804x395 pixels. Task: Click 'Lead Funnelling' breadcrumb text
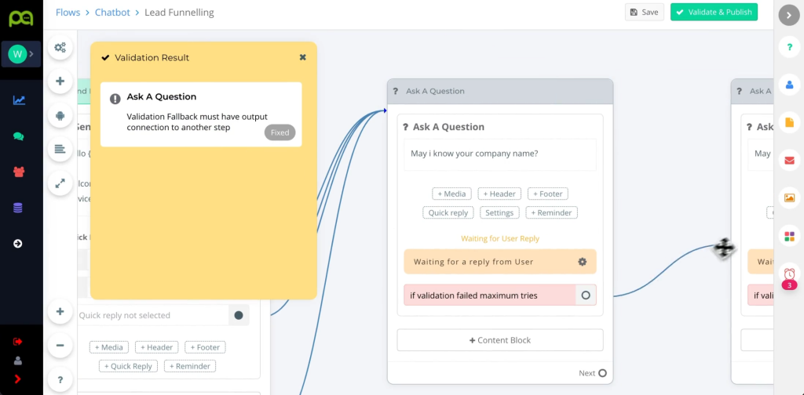pos(180,13)
